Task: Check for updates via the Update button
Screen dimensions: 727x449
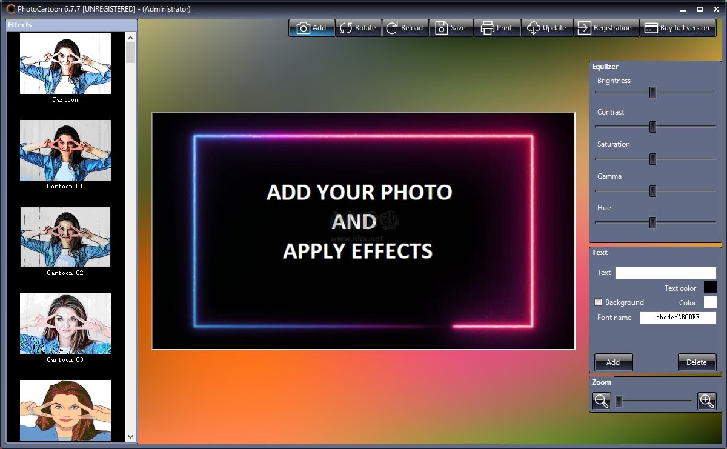Action: [x=547, y=28]
